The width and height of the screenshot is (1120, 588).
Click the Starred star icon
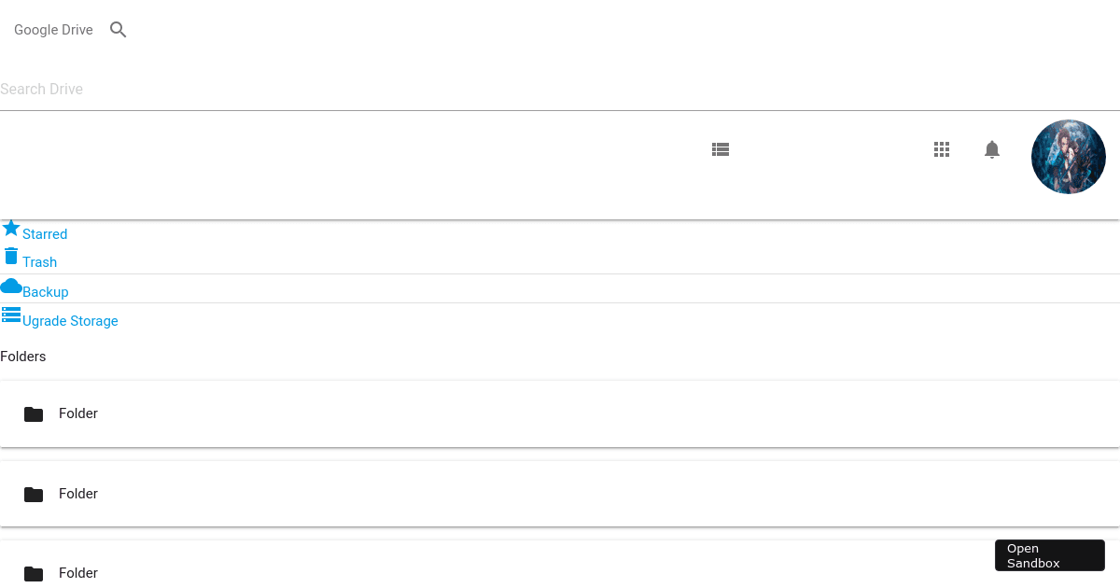point(11,227)
